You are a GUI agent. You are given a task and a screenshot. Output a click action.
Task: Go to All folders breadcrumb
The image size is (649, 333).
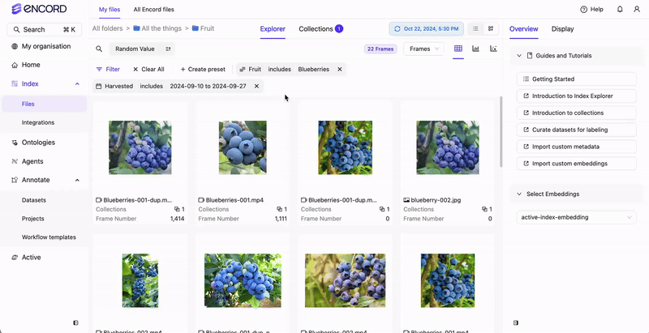pyautogui.click(x=108, y=28)
